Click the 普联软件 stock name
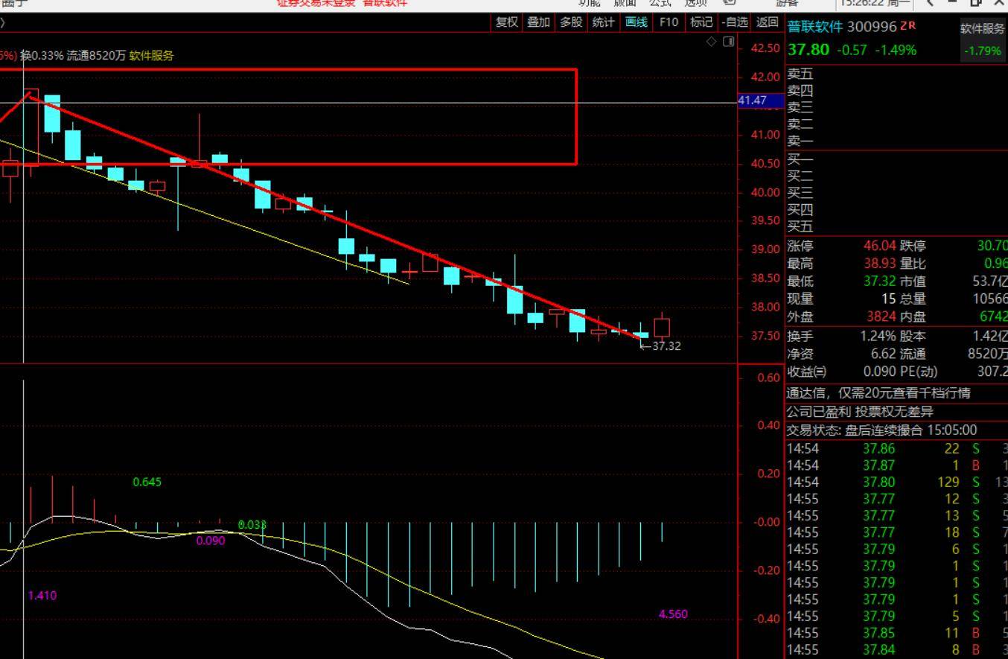Viewport: 1008px width, 659px height. tap(815, 28)
